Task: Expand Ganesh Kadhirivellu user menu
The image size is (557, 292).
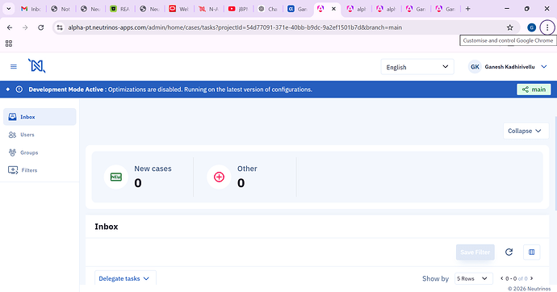Action: coord(544,67)
